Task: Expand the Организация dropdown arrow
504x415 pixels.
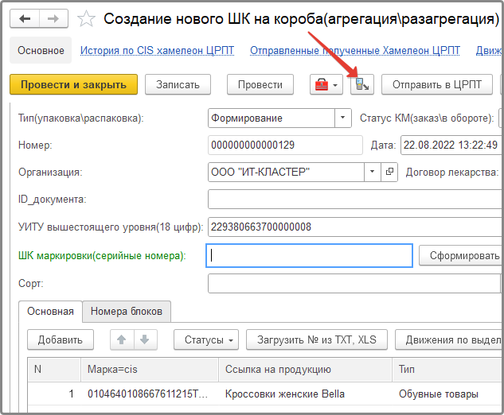Action: tap(372, 172)
